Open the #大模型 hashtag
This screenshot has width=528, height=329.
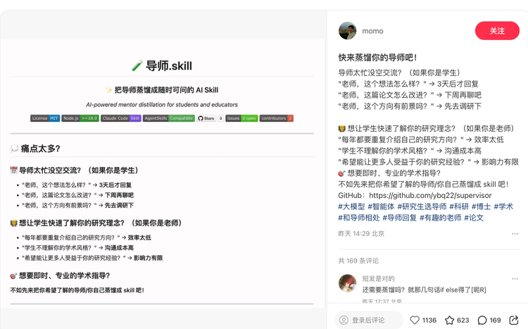tap(351, 206)
